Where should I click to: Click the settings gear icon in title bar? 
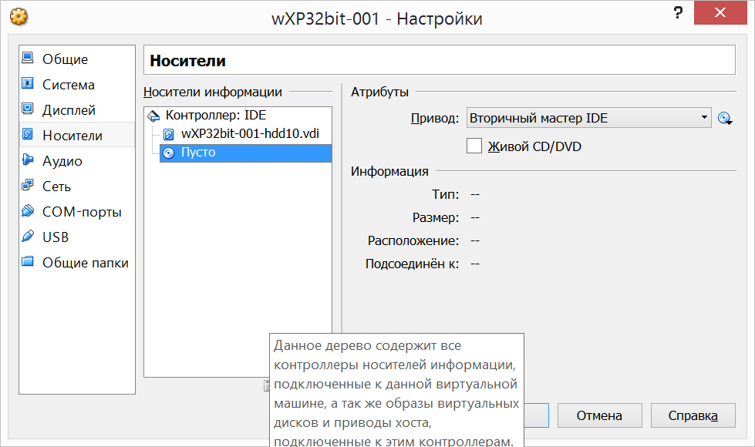[19, 17]
